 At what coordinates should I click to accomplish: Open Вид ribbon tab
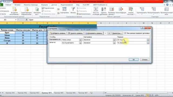point(78,5)
